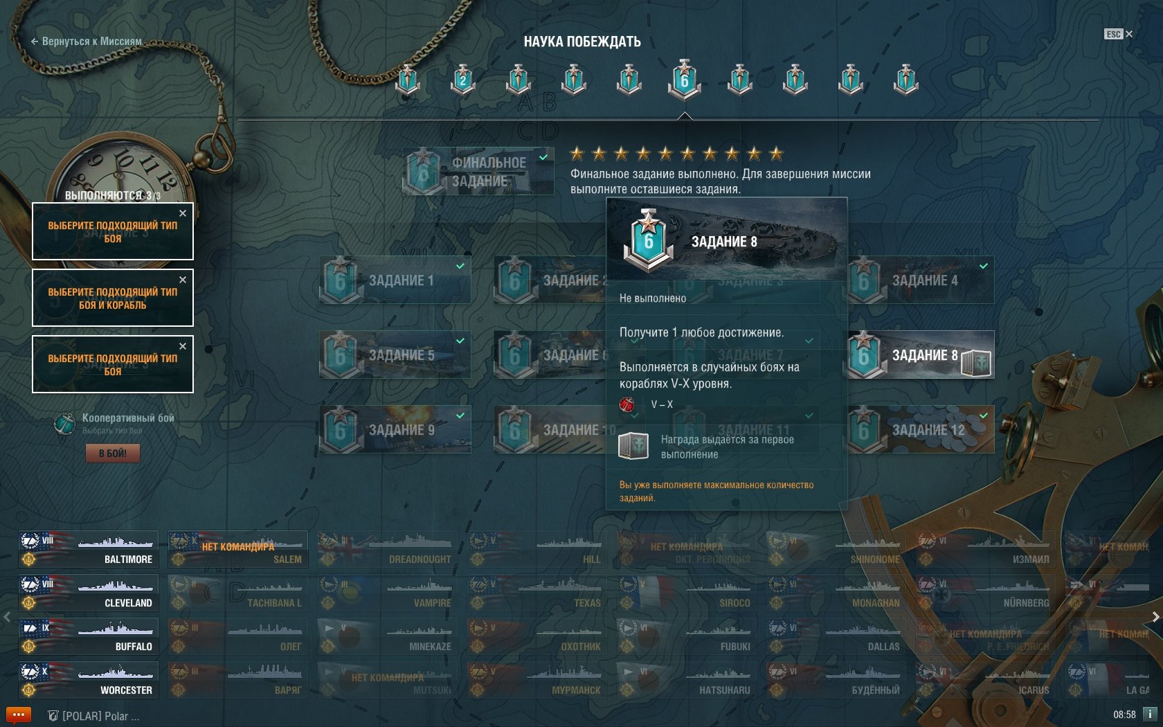This screenshot has height=727, width=1163.
Task: Click the reward container icon on Задание 8
Action: pos(977,363)
